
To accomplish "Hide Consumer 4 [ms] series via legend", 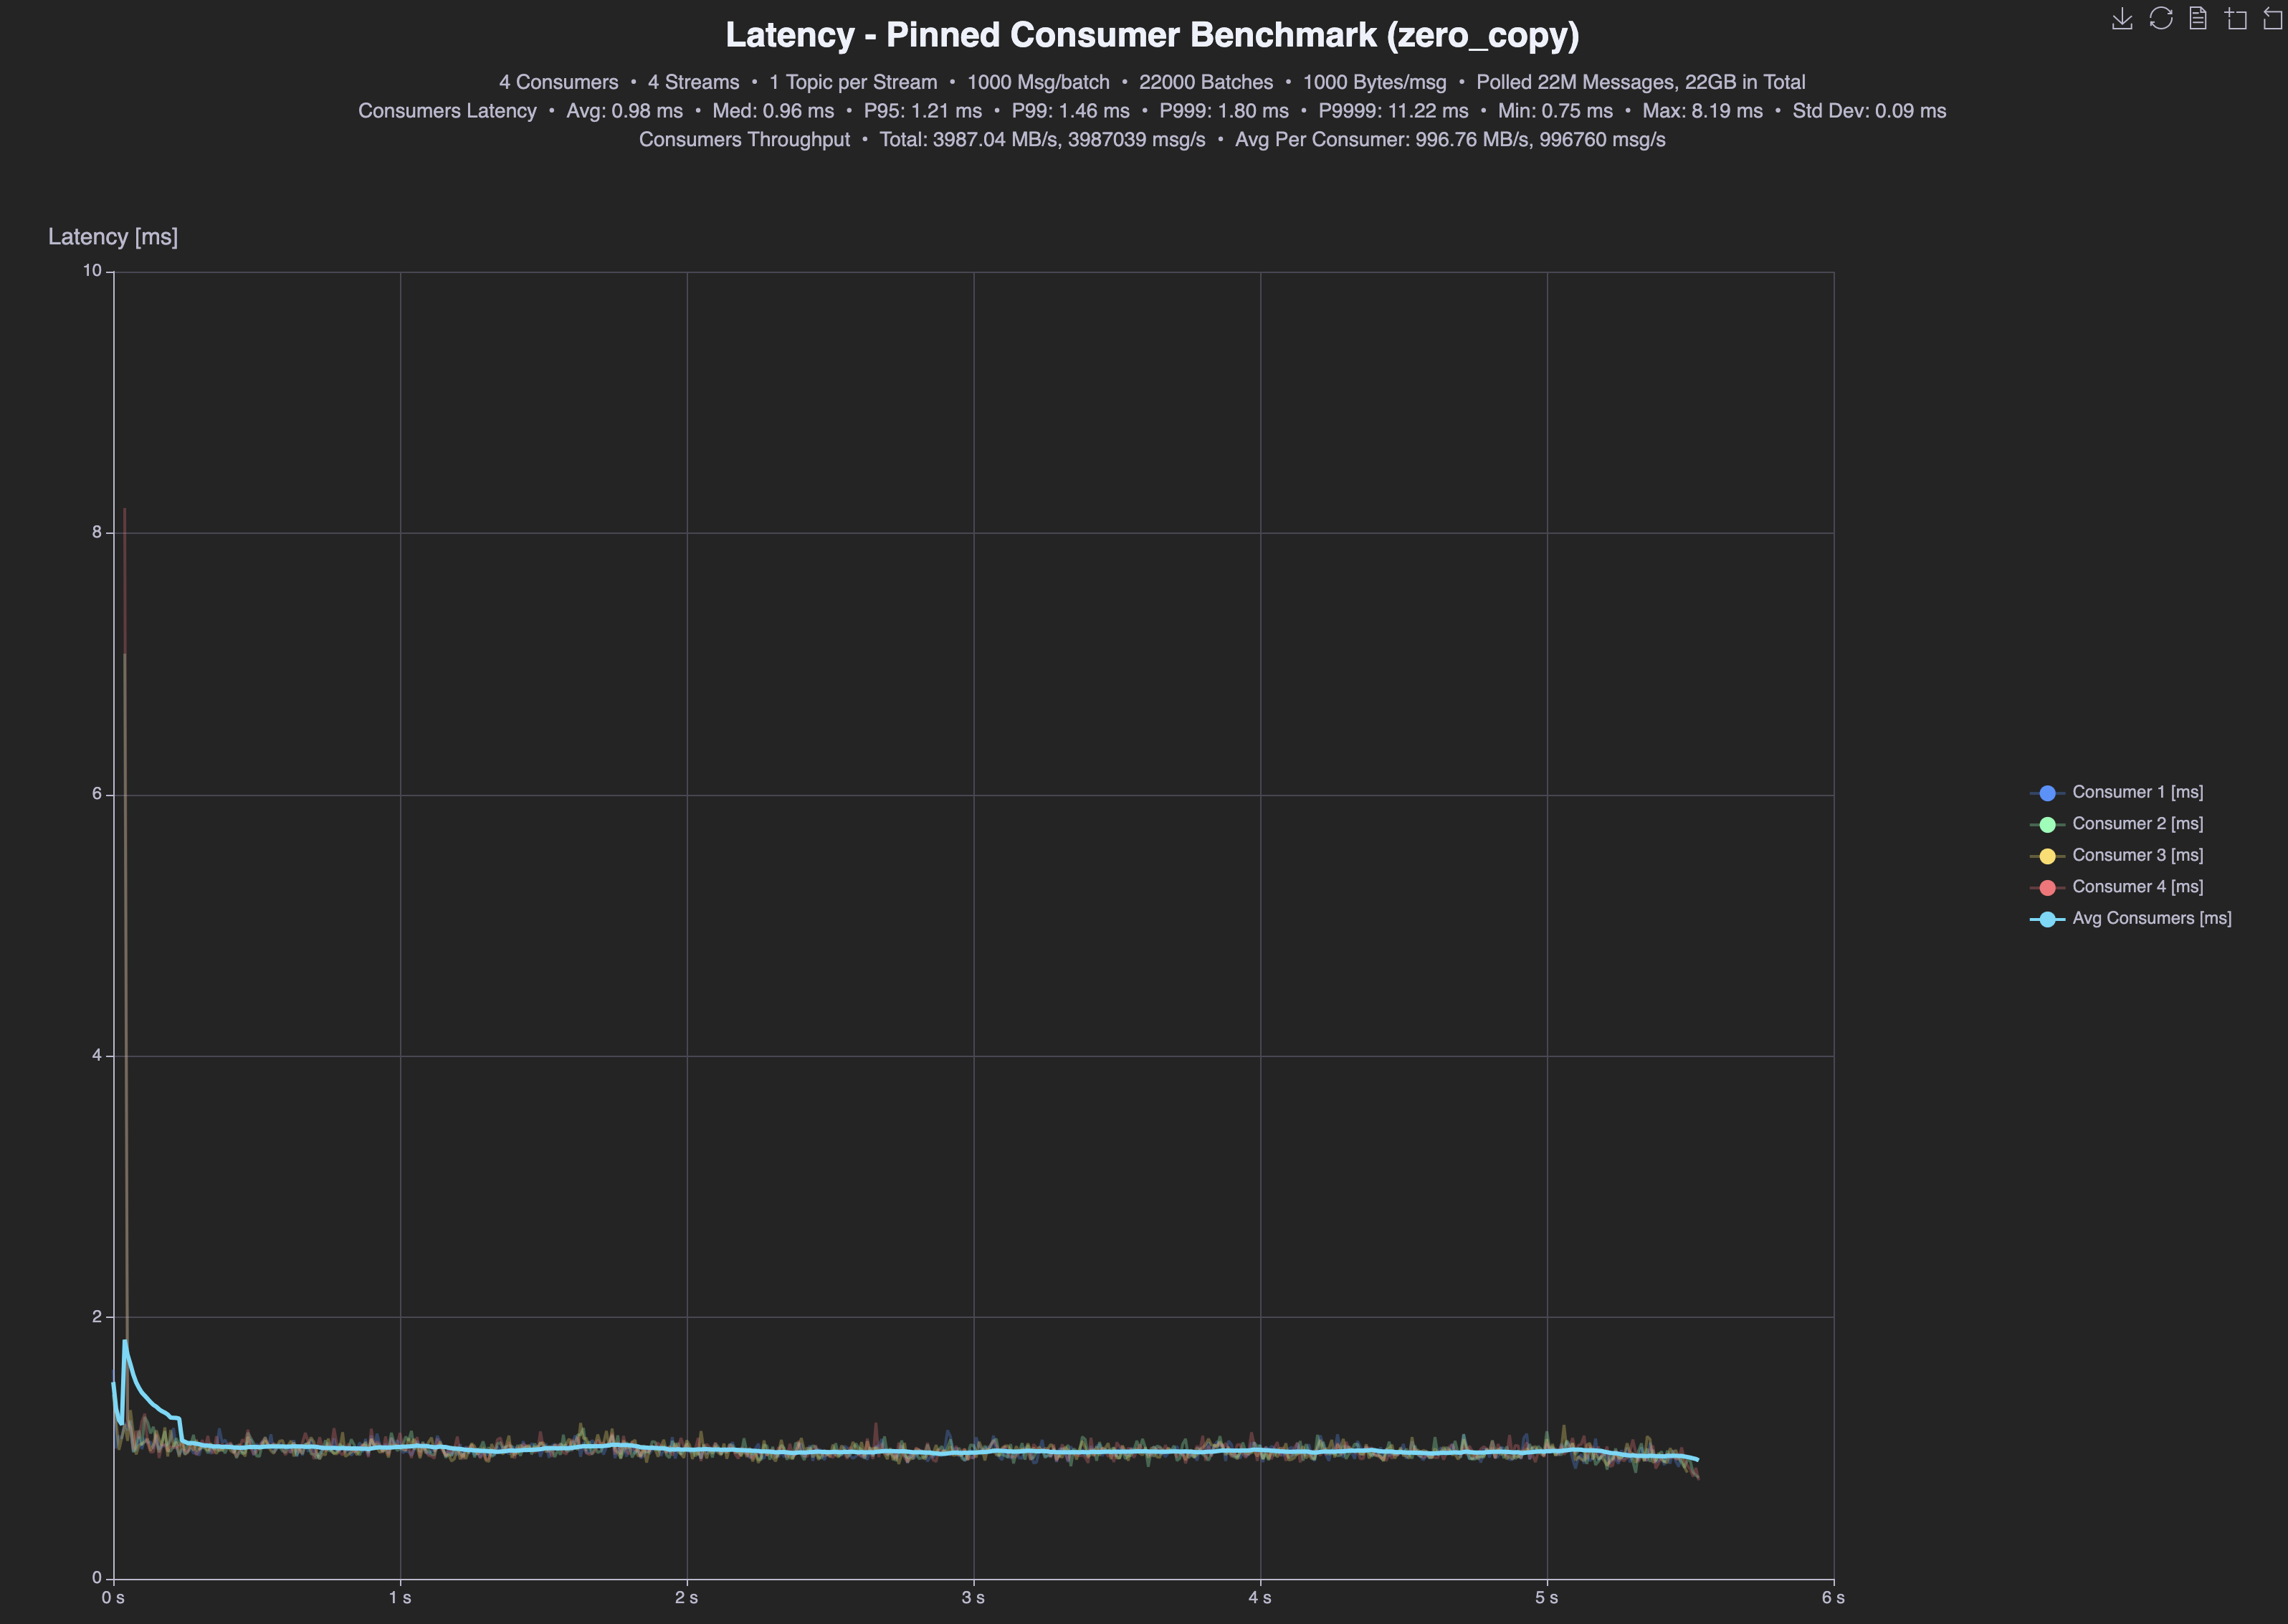I will click(x=2137, y=887).
